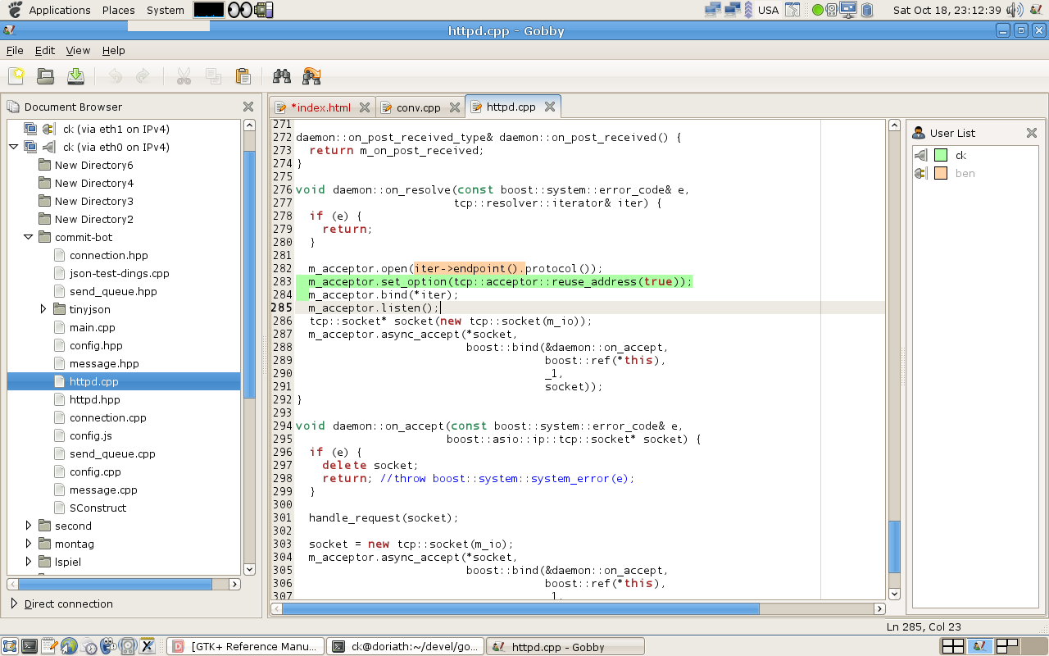Viewport: 1049px width, 656px height.
Task: Open the Find dialog with the binoculars icon
Action: coord(282,75)
